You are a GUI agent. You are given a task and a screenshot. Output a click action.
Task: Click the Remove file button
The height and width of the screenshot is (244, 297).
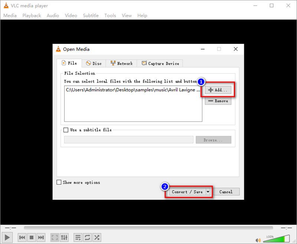(x=218, y=101)
